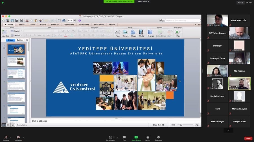Insert a Text box via Text icon
Viewport: 254px width, 142px height.
pos(117,32)
